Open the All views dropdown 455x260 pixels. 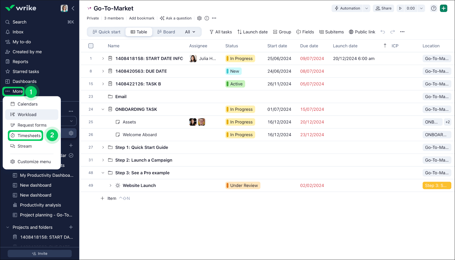pyautogui.click(x=190, y=32)
